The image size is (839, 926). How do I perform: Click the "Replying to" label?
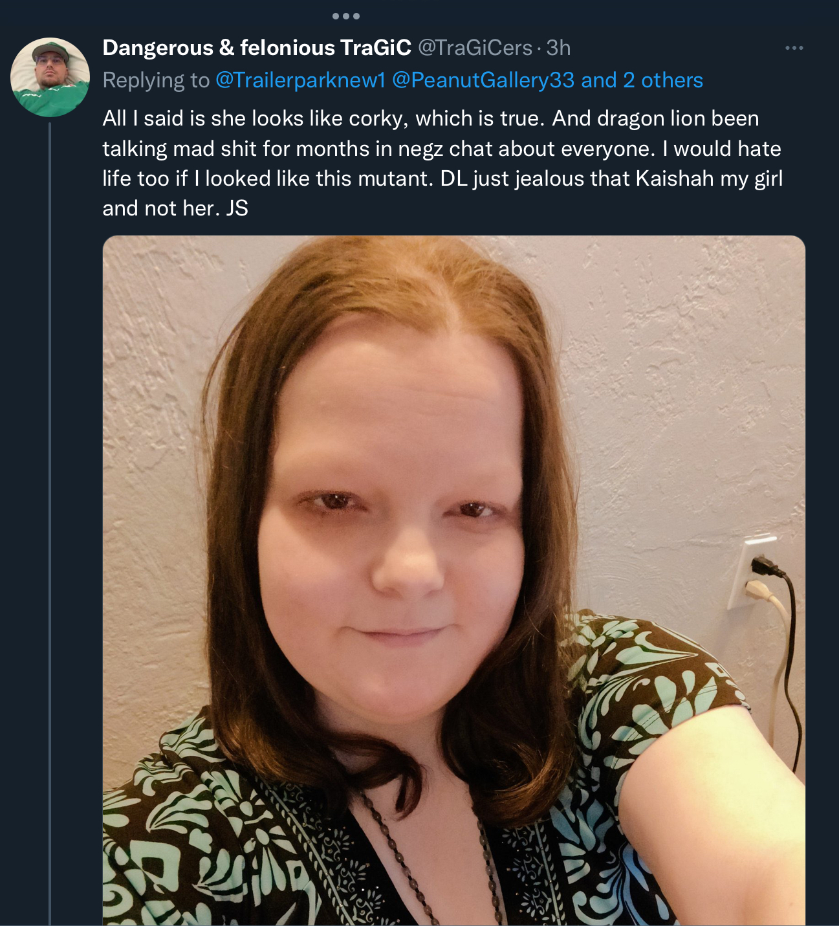pyautogui.click(x=156, y=80)
